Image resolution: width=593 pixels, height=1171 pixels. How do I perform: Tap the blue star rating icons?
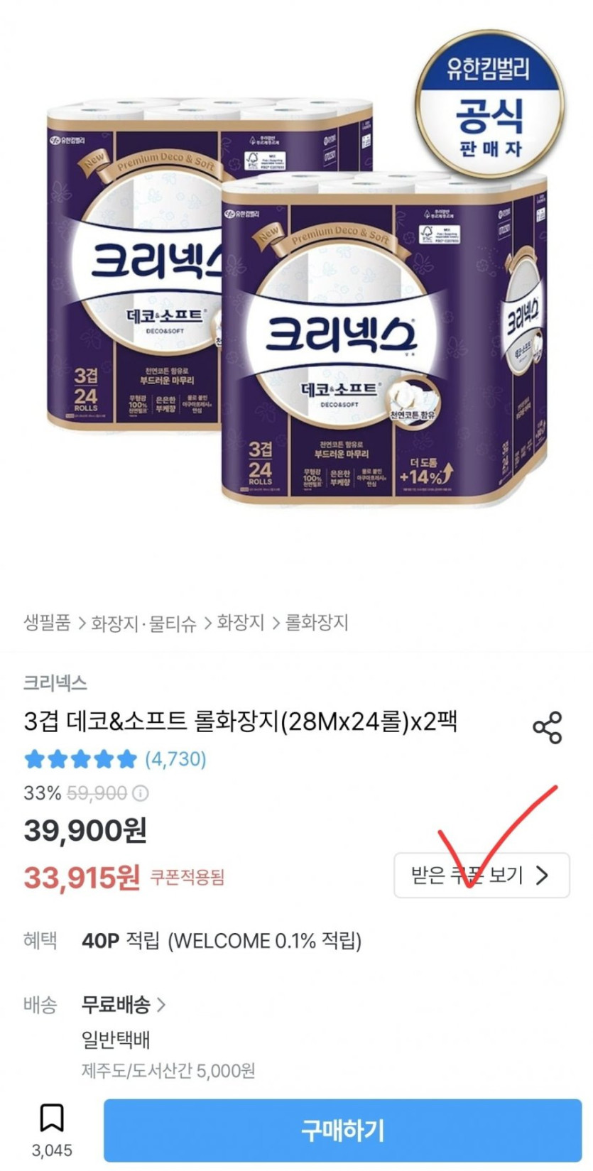click(x=80, y=759)
